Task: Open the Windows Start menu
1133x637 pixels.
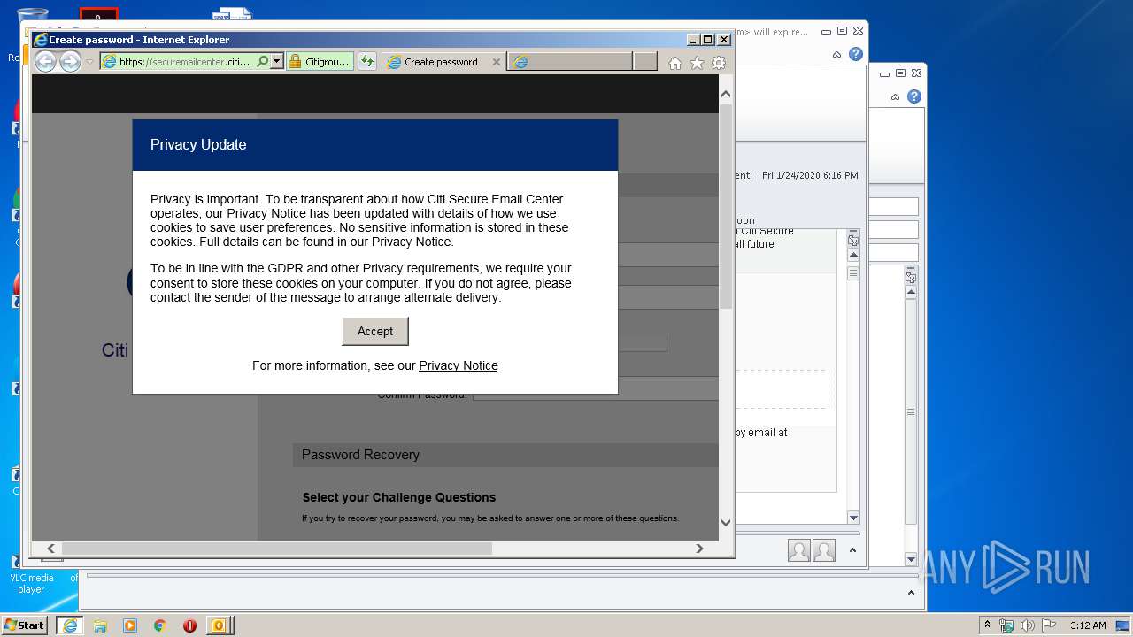Action: [25, 625]
